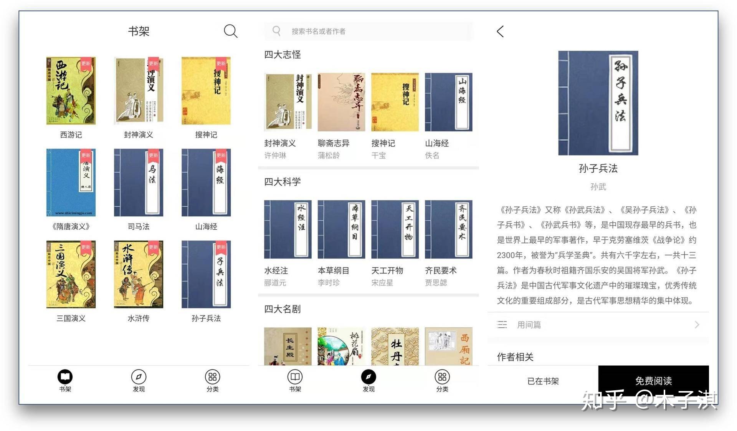Click the search magnifier icon on 书架

230,31
